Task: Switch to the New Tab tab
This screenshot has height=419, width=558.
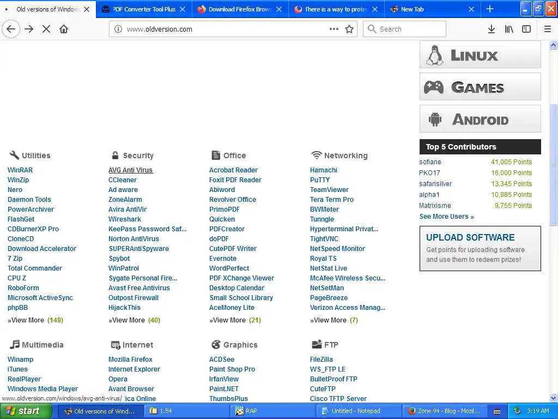Action: click(432, 9)
